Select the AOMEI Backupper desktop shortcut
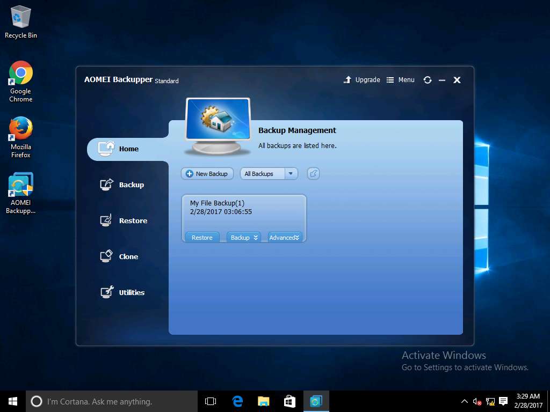The height and width of the screenshot is (412, 550). coord(21,193)
